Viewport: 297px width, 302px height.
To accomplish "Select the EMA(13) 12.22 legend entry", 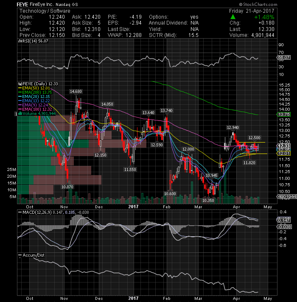I will (x=34, y=101).
